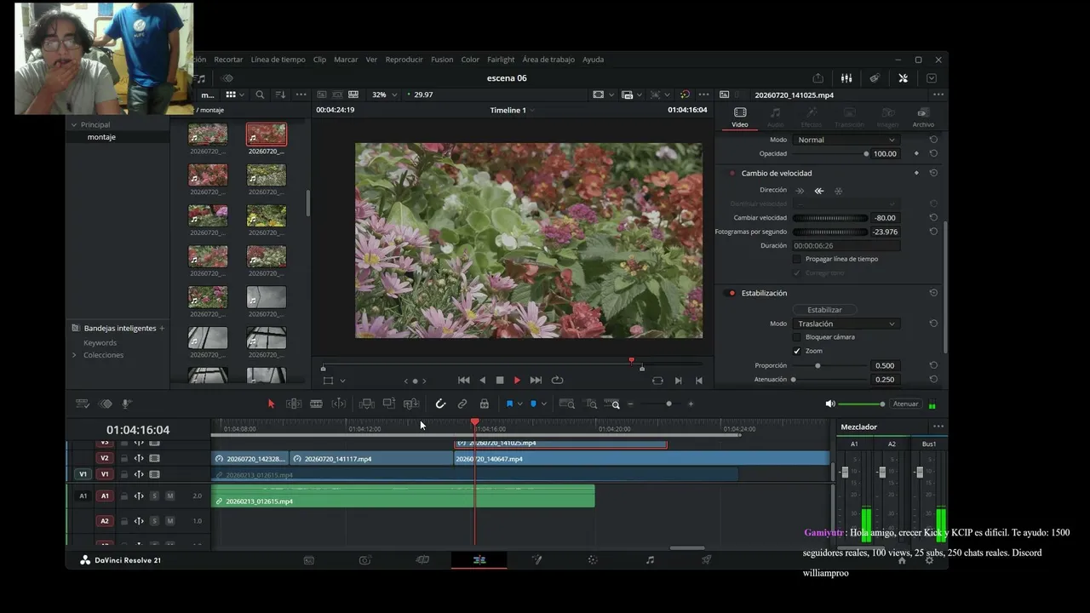The width and height of the screenshot is (1090, 613).
Task: Select the arrow Selection mode tool
Action: click(272, 404)
